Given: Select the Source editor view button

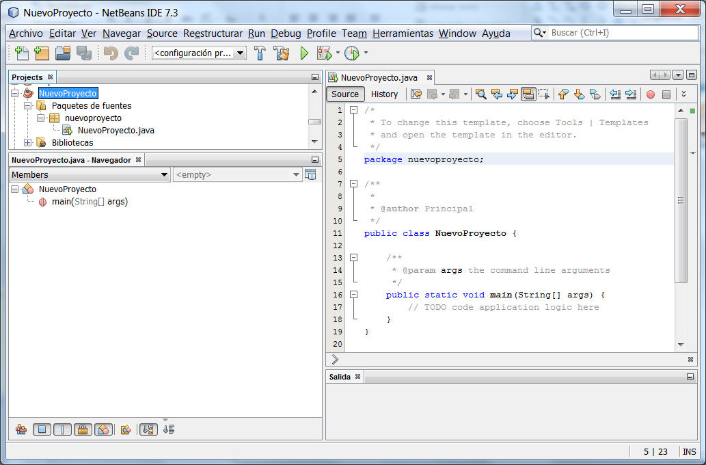Looking at the screenshot, I should click(345, 94).
